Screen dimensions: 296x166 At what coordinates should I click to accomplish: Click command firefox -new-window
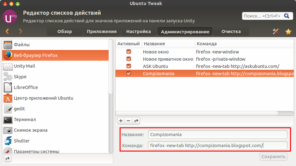(217, 52)
